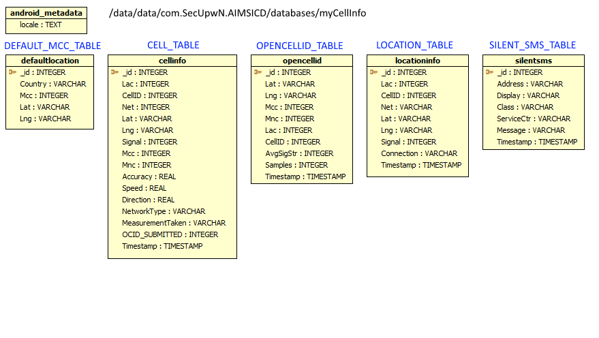Select 'Speed : REAL' field
Viewport: 599px width, 338px height.
tap(144, 188)
